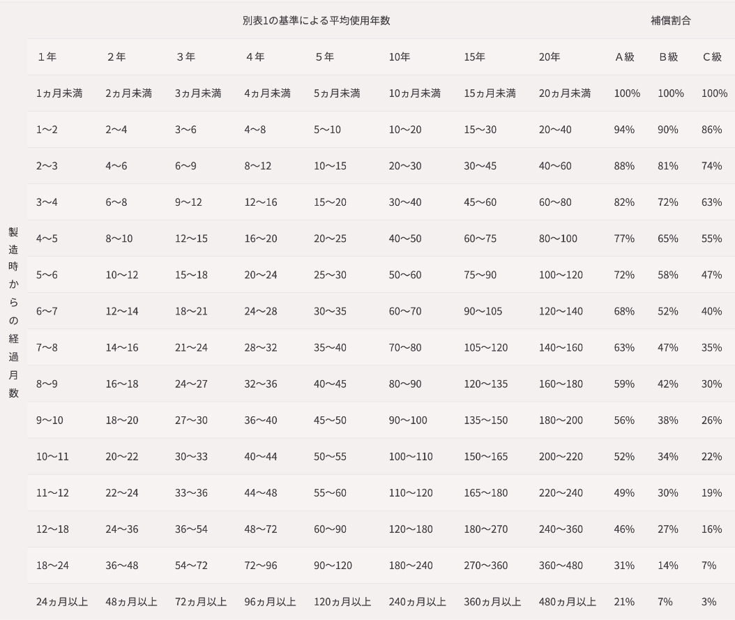Click the 35% value in C級 column

(711, 348)
